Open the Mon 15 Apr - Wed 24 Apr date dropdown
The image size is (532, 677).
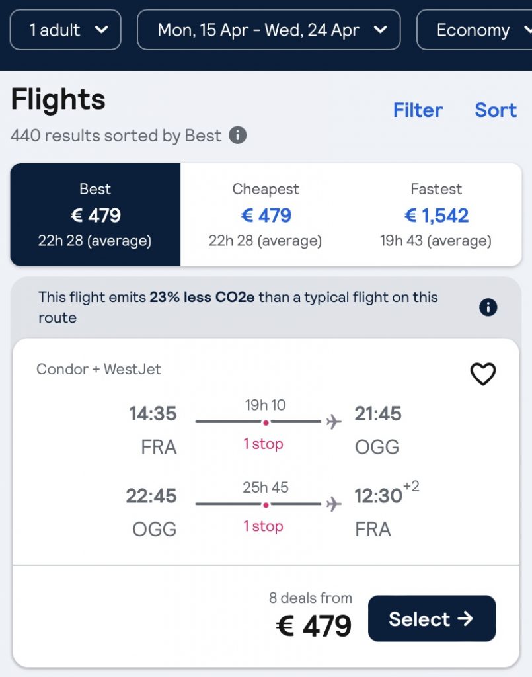click(268, 30)
